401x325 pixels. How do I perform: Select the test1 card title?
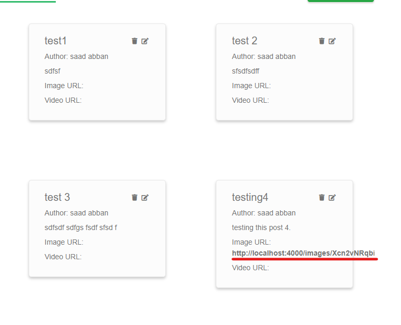55,41
